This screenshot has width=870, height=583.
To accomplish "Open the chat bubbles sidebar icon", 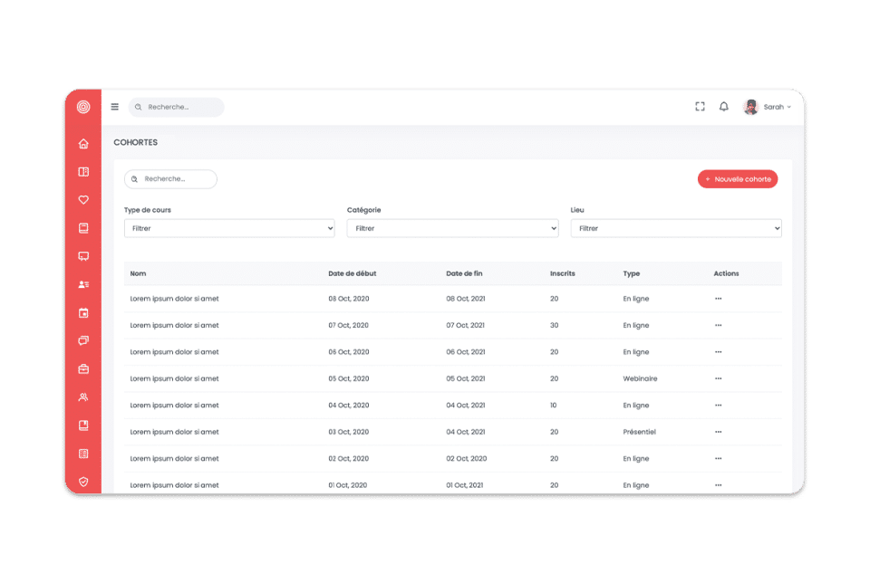I will point(83,340).
